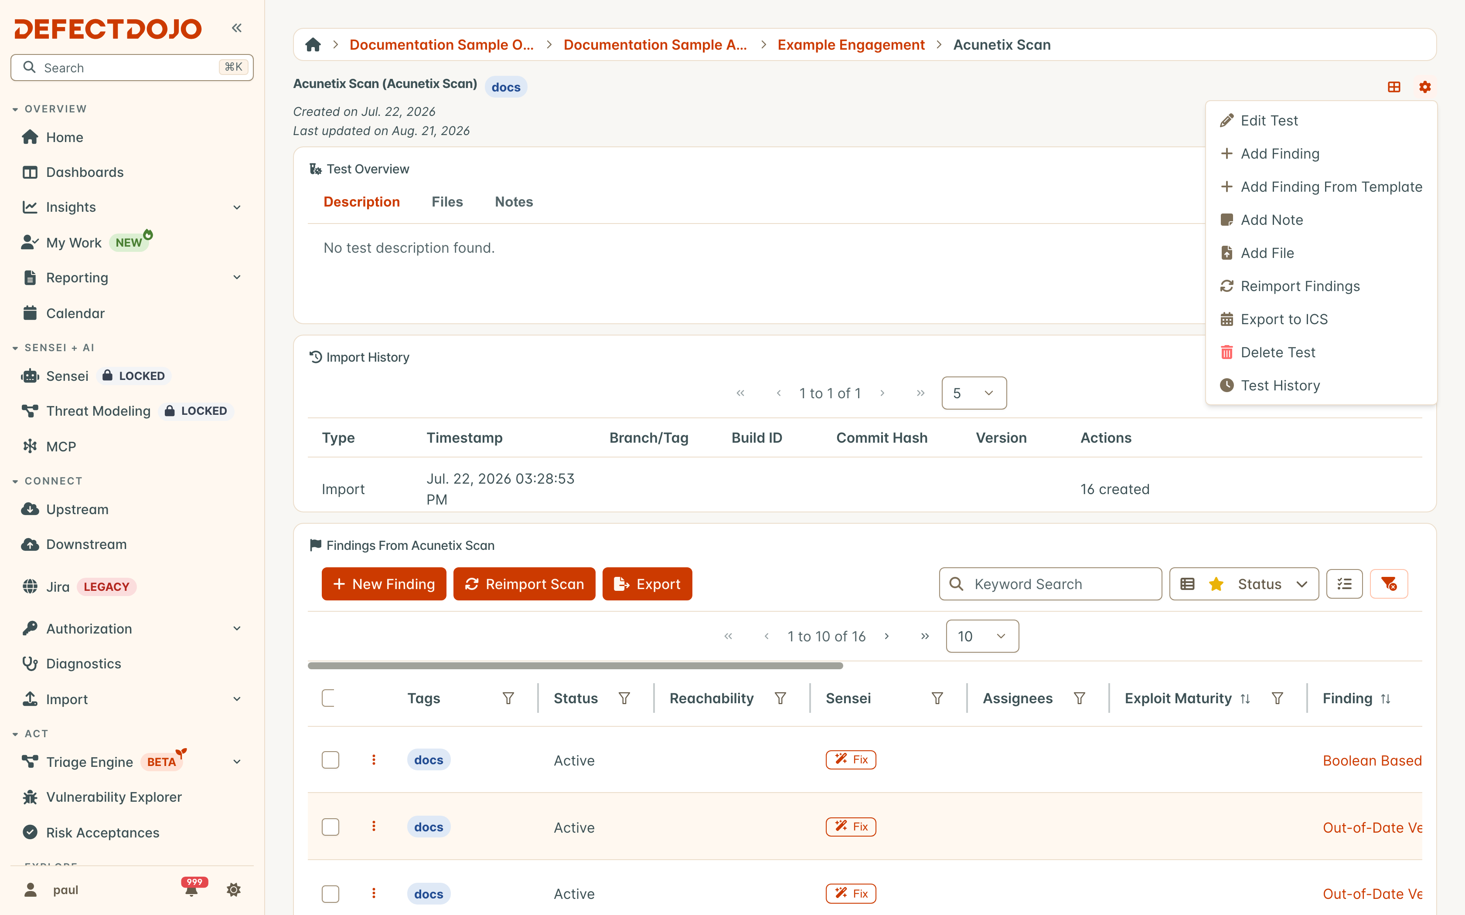Sort by Exploit Maturity arrows icon
The image size is (1465, 915).
click(1245, 699)
